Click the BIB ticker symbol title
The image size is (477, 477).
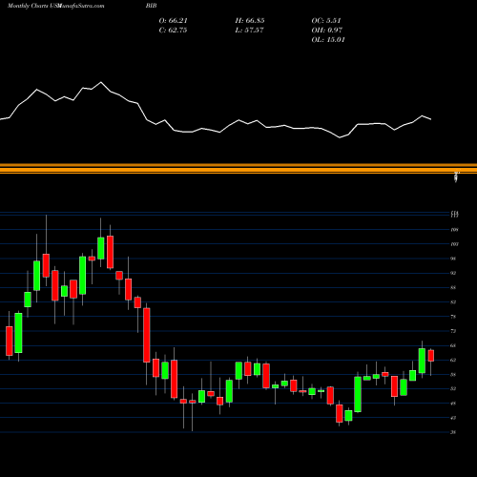coord(151,6)
